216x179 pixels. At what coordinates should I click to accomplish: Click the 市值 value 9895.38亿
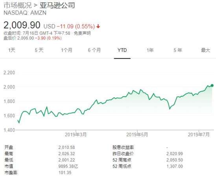point(68,166)
